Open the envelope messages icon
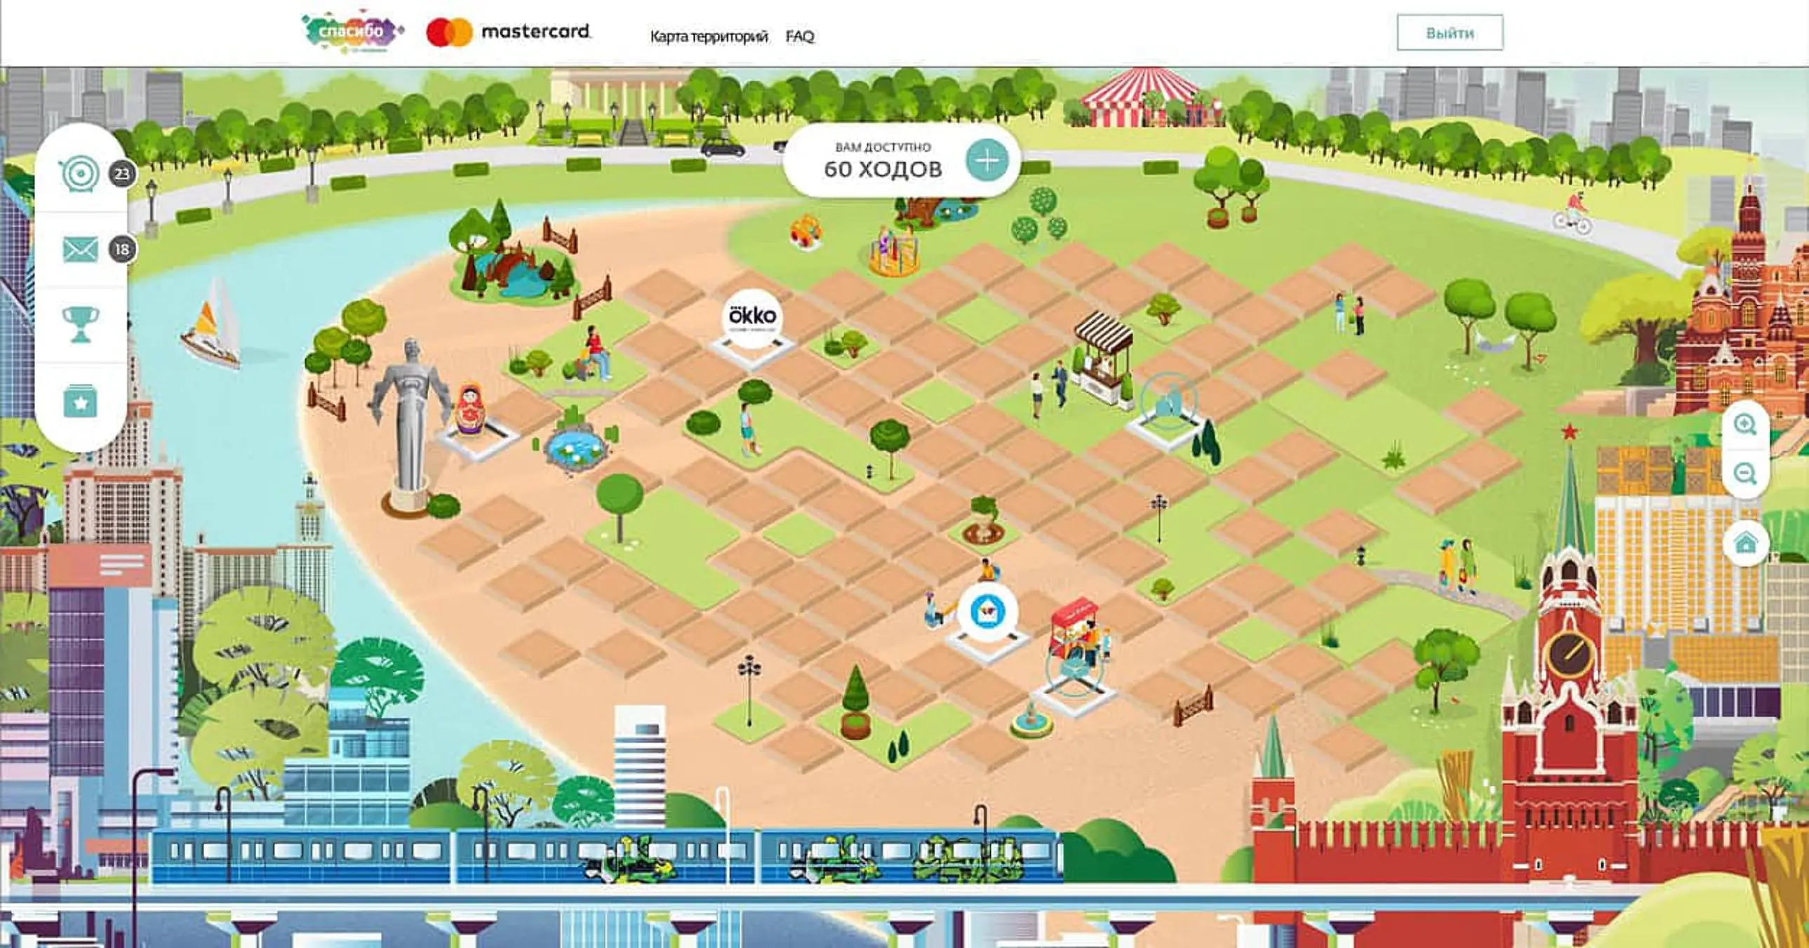The image size is (1809, 948). [80, 249]
